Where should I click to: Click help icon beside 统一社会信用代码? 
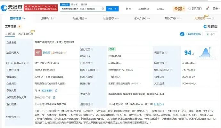click(x=28, y=63)
